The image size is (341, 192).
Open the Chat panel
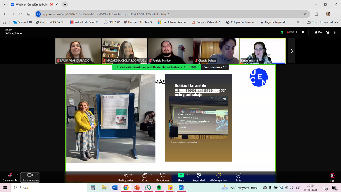pyautogui.click(x=145, y=177)
